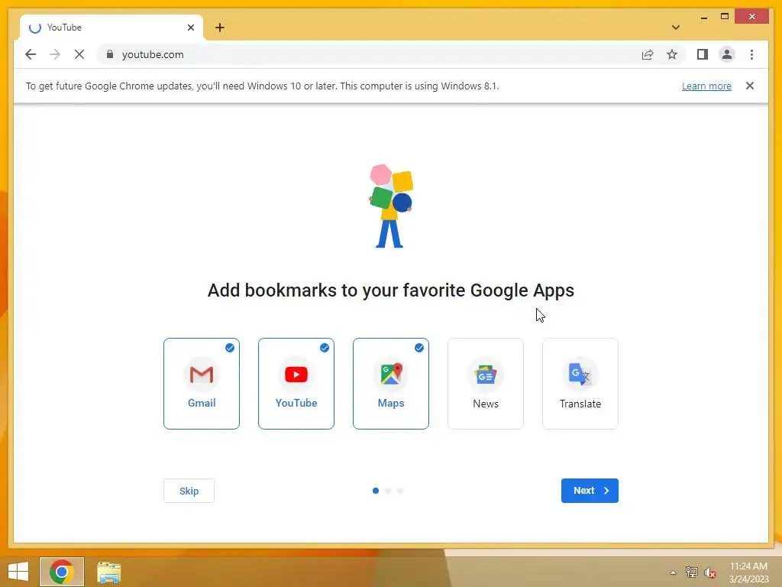Click the Next button
The width and height of the screenshot is (782, 587).
click(x=590, y=491)
